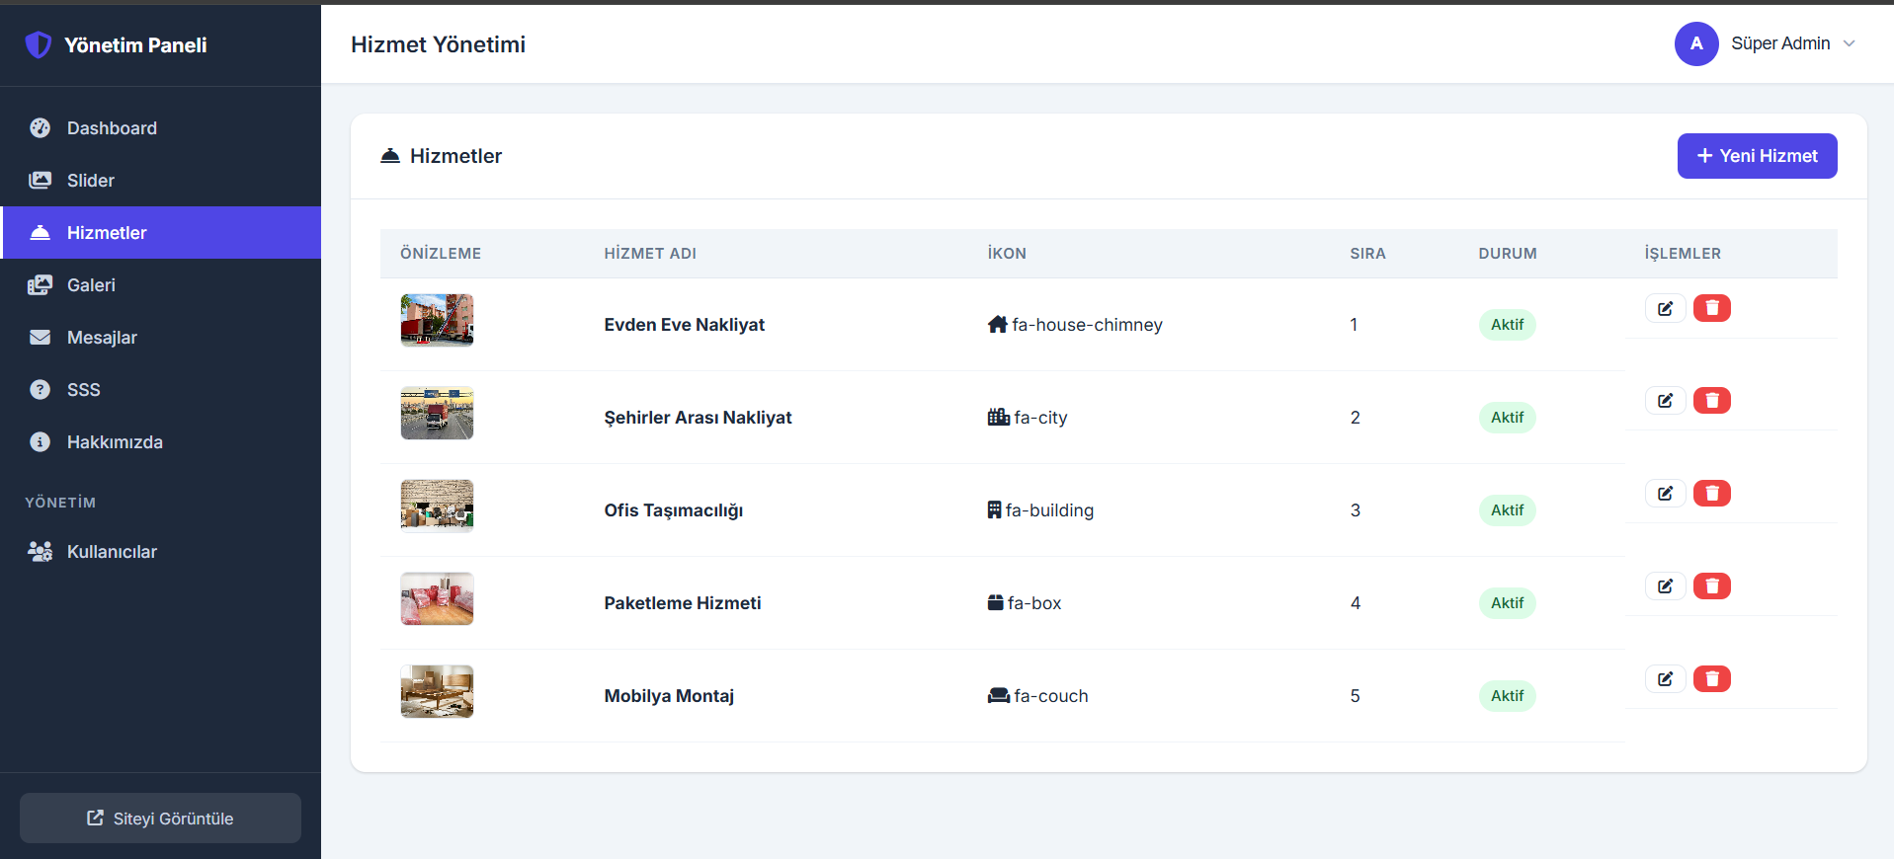Edit the Mobilya Montaj service
The width and height of the screenshot is (1894, 859).
pyautogui.click(x=1665, y=678)
